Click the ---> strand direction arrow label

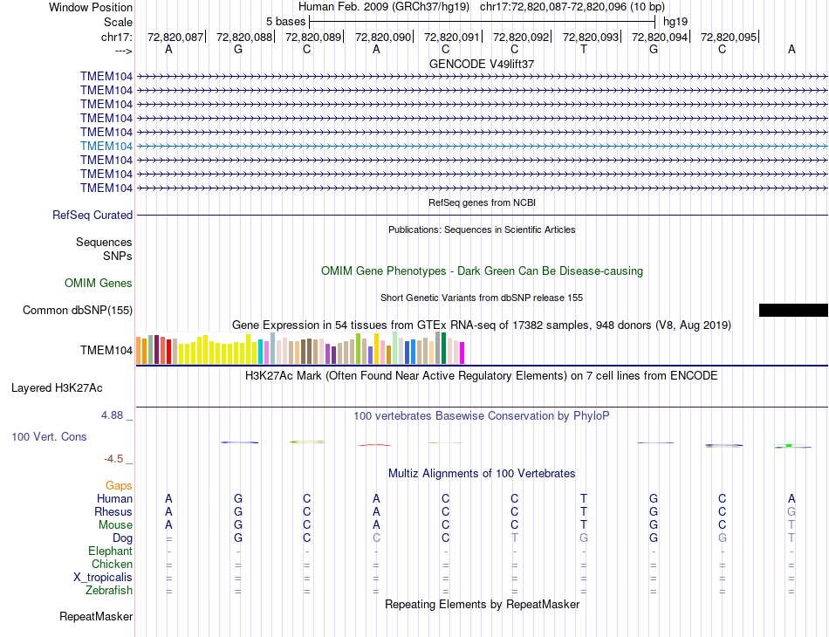pos(123,51)
